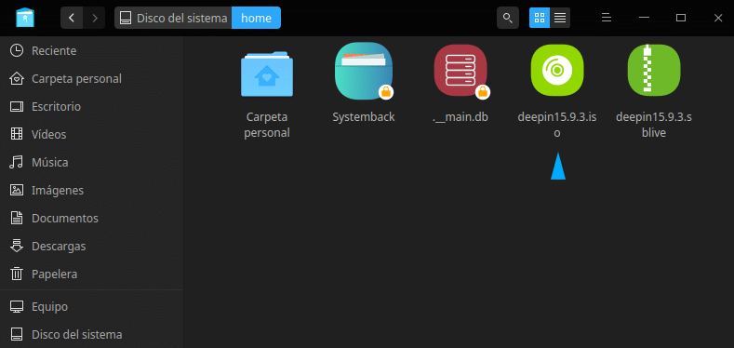Open Imágenes in the sidebar
Screen dimensions: 734x348
pyautogui.click(x=91, y=191)
